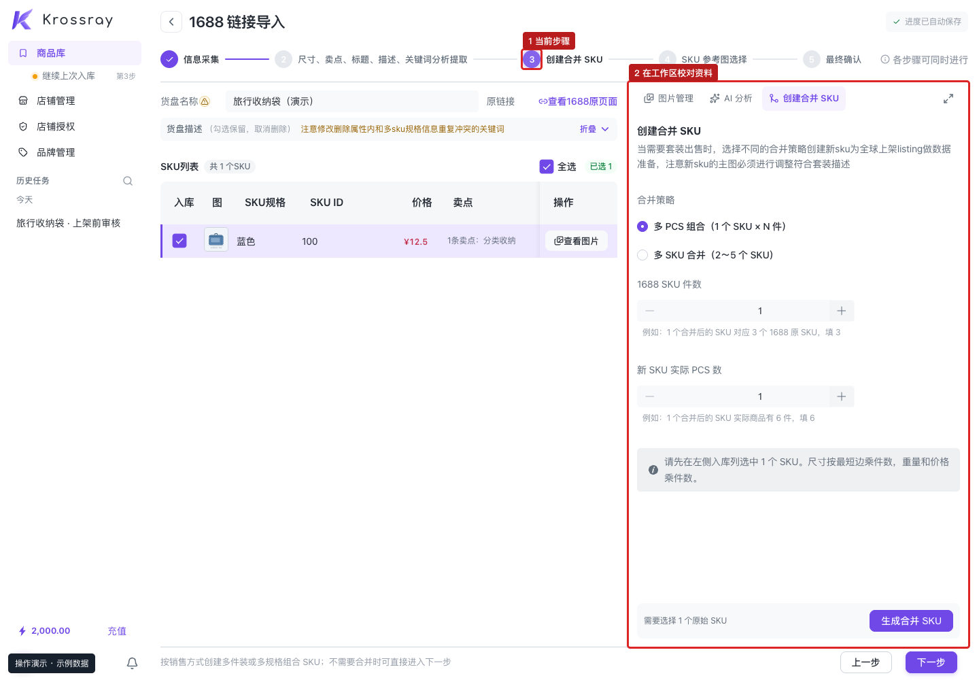Expand work panel to fullscreen
Screen dimensions: 979x680
(948, 99)
